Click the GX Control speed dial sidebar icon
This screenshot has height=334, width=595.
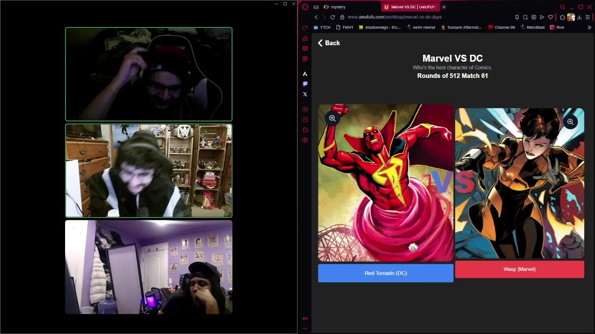[x=305, y=27]
